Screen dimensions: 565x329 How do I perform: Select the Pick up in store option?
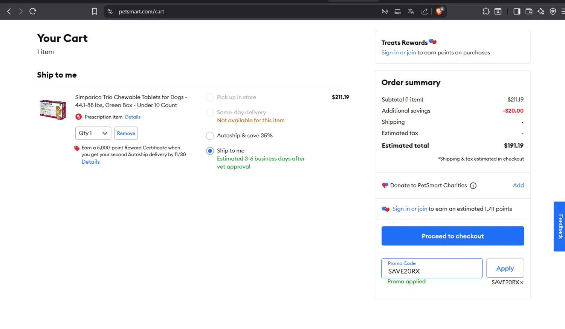pos(210,97)
